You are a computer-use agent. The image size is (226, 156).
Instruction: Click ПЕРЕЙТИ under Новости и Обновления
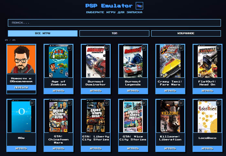coord(21,88)
